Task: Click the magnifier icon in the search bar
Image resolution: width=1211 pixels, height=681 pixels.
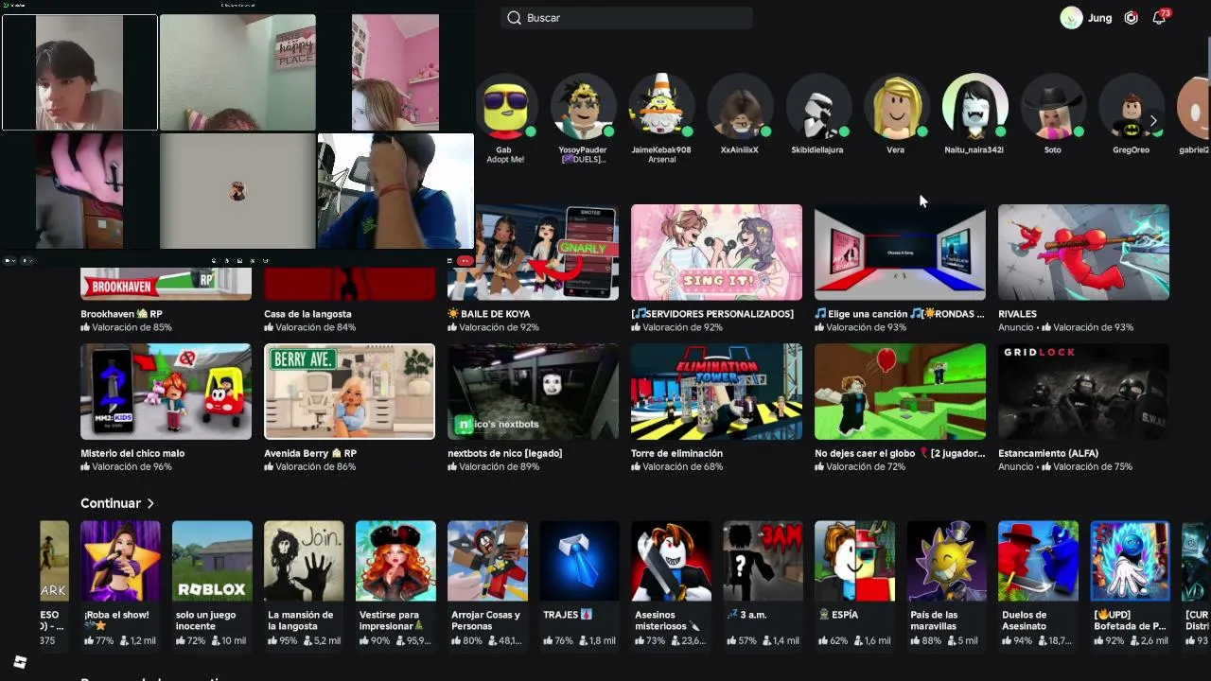Action: (x=514, y=18)
